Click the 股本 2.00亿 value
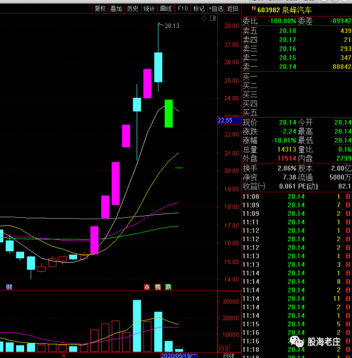 [x=341, y=168]
